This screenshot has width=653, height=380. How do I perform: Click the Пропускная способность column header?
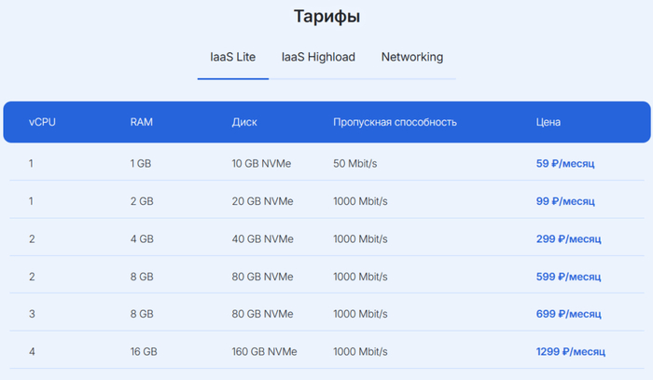point(395,122)
